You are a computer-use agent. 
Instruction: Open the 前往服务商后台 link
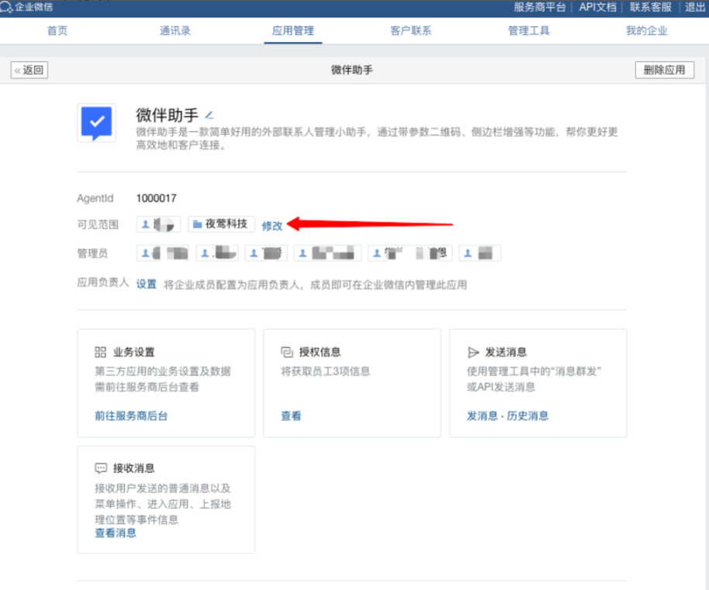tap(131, 416)
